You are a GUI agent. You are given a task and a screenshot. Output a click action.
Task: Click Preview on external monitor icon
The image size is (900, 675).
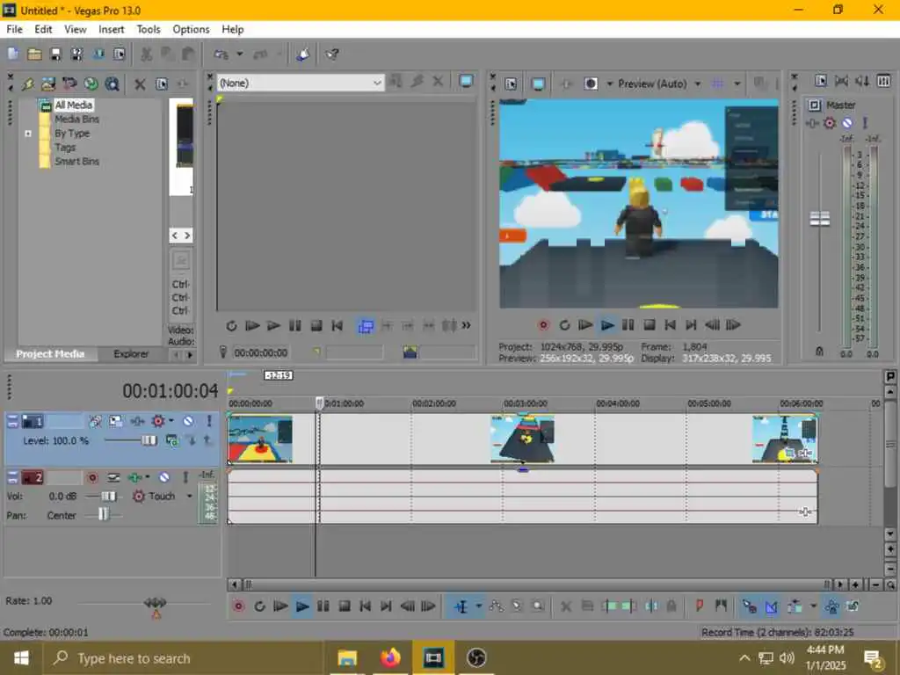538,84
